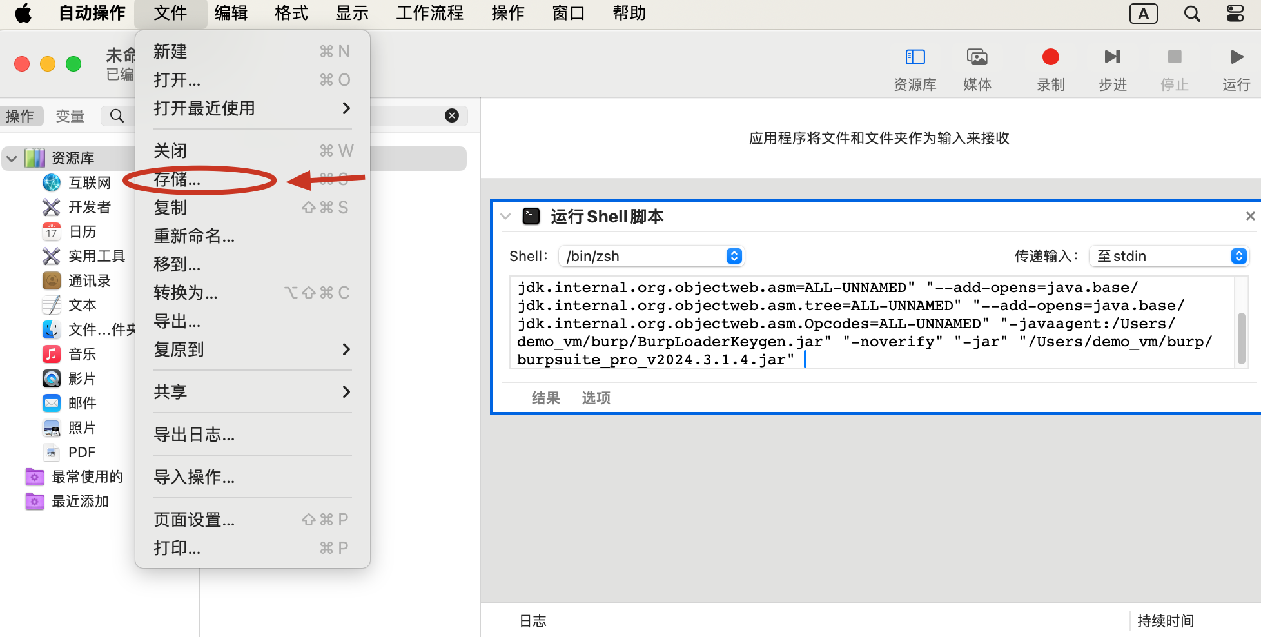Screen dimensions: 1261x637
Task: Select the 开发者 category
Action: pyautogui.click(x=77, y=207)
